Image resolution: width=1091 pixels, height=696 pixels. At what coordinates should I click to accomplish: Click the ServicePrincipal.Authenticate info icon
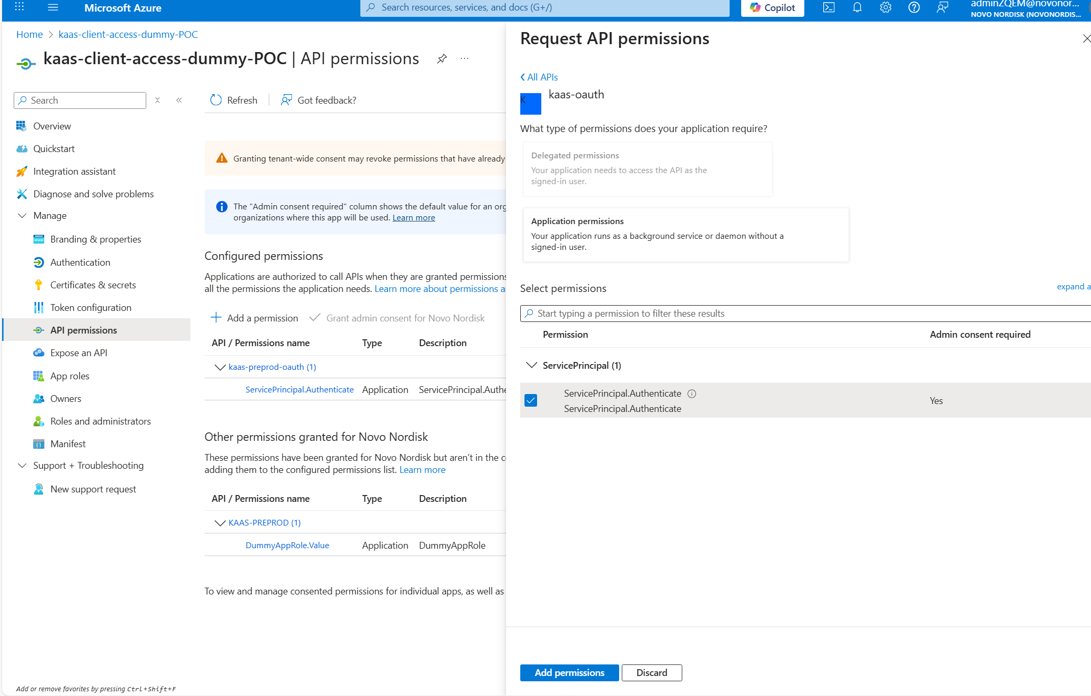[692, 394]
